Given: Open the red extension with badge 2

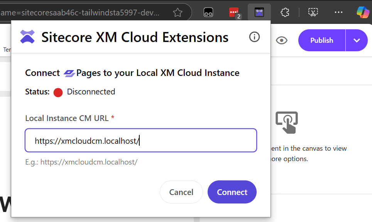Looking at the screenshot, I should pos(234,13).
